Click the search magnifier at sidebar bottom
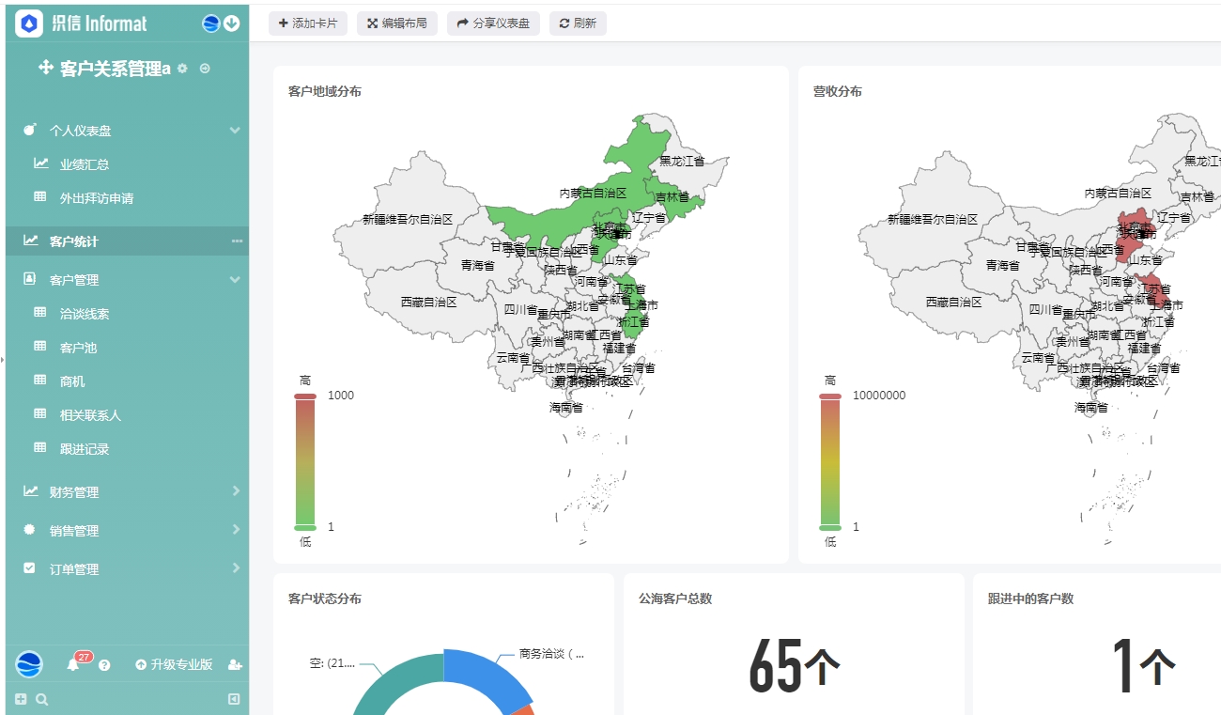1221x715 pixels. (41, 699)
